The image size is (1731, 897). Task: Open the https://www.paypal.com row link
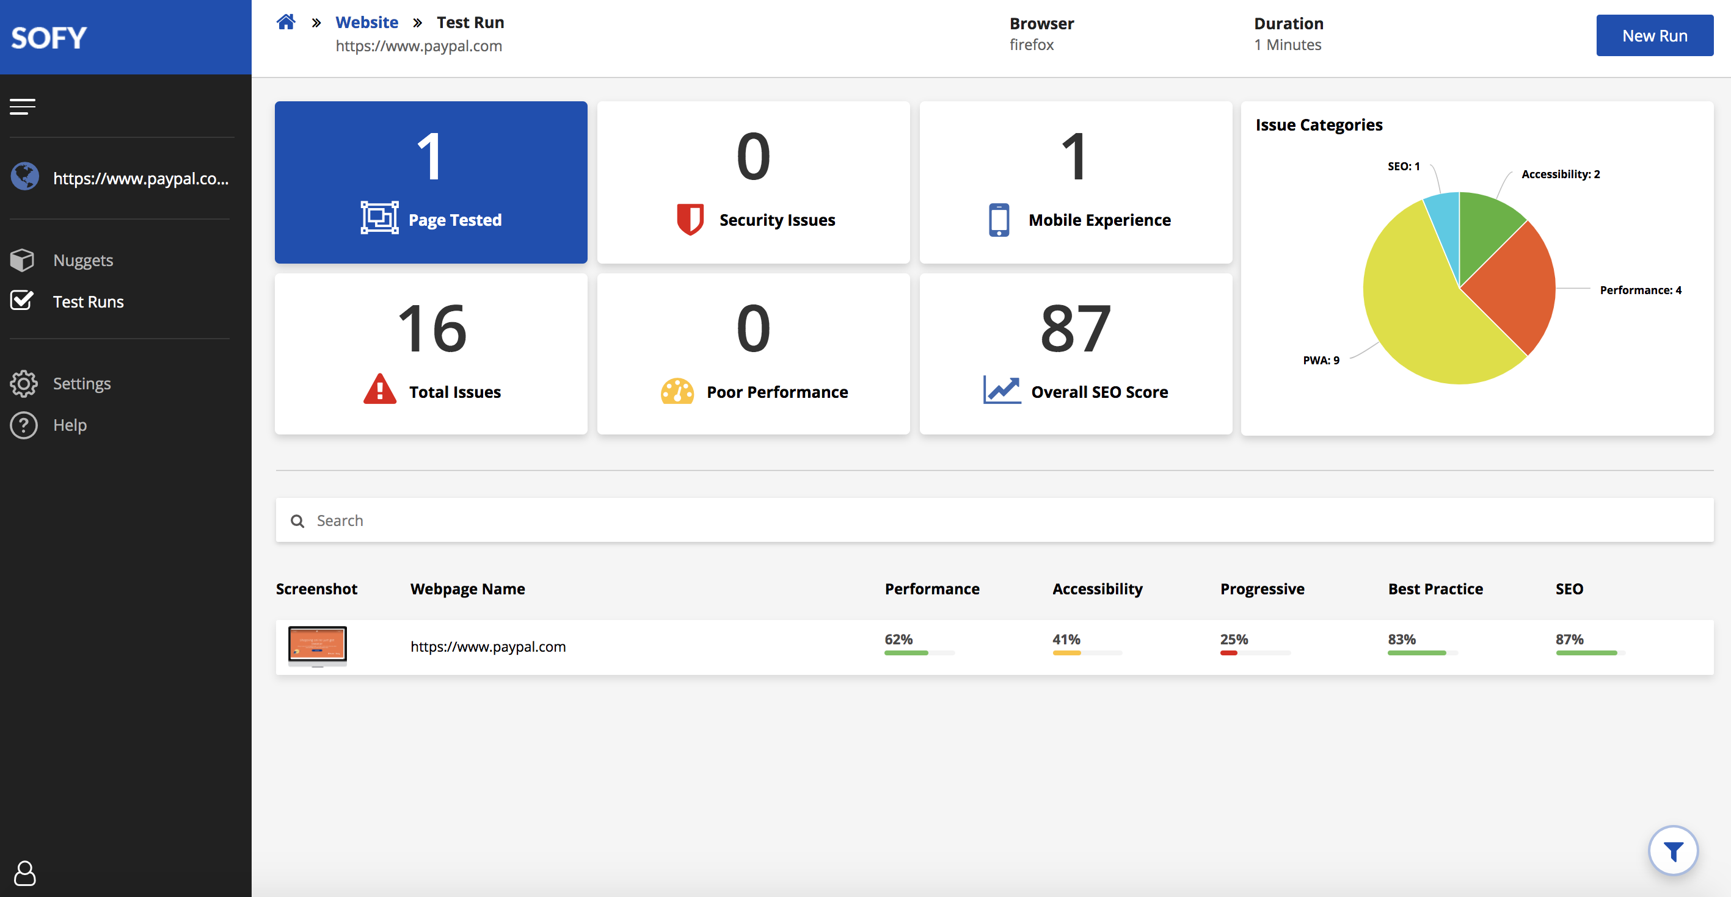point(488,647)
